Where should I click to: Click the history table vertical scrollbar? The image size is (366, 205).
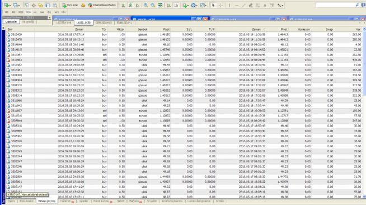point(364,113)
